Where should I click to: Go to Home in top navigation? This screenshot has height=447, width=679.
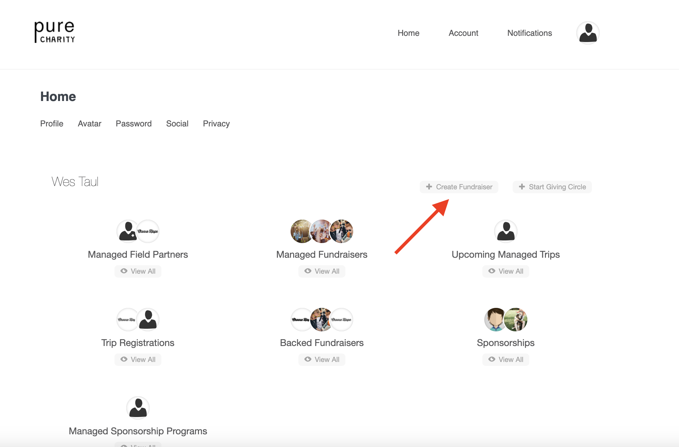(x=408, y=33)
